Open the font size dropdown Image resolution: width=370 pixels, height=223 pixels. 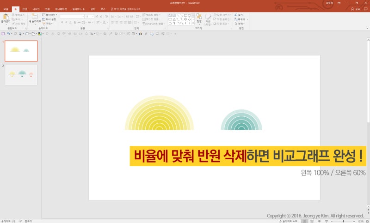coord(92,16)
